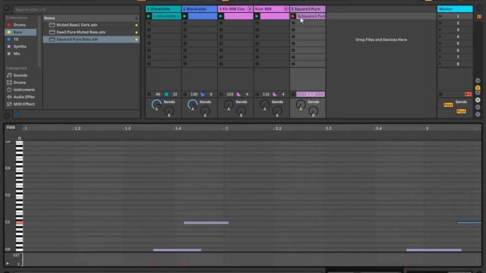Open the Bass collection
486x273 pixels.
click(21, 32)
